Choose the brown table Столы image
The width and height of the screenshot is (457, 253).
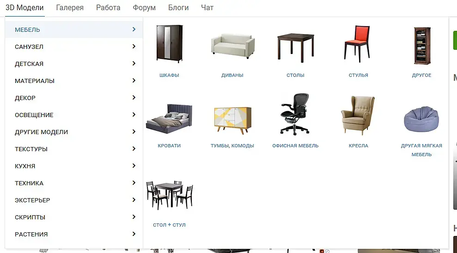296,48
